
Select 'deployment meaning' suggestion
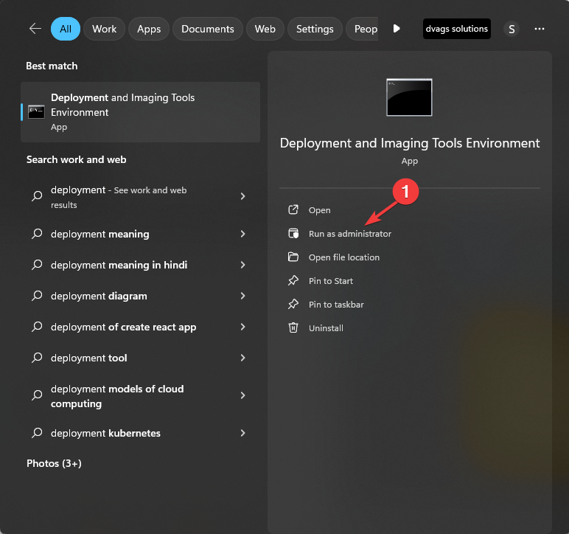point(141,234)
